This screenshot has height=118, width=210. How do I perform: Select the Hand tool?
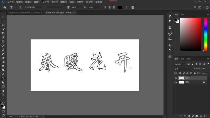click(3, 91)
